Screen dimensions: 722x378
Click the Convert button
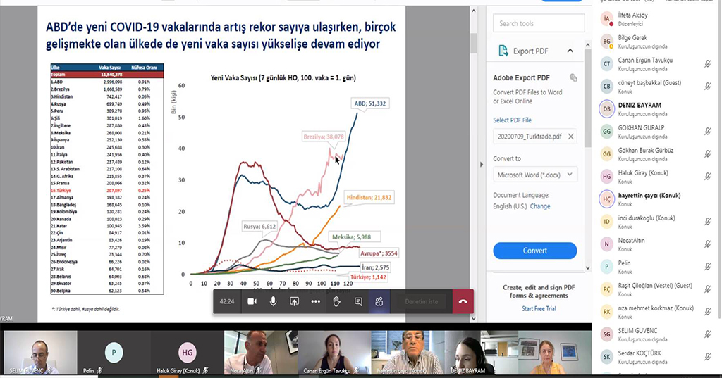(x=534, y=251)
